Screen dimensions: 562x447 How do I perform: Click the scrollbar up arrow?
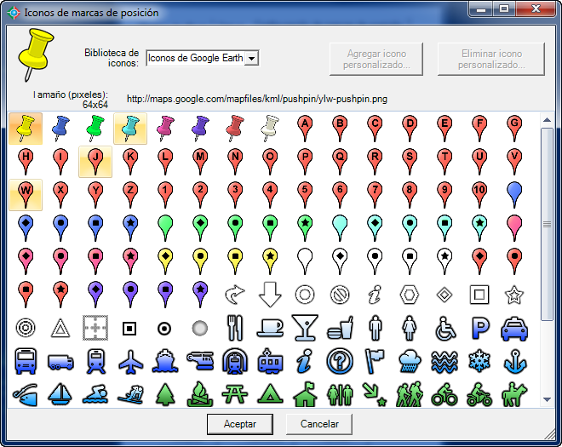click(547, 120)
